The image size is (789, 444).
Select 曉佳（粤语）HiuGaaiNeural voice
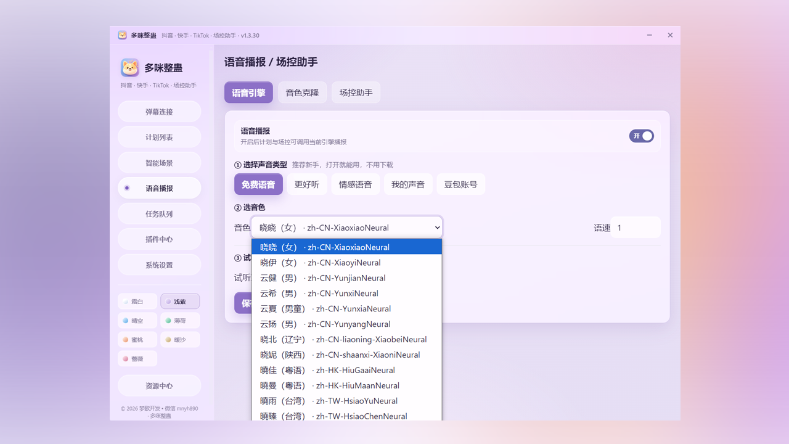[346, 371]
